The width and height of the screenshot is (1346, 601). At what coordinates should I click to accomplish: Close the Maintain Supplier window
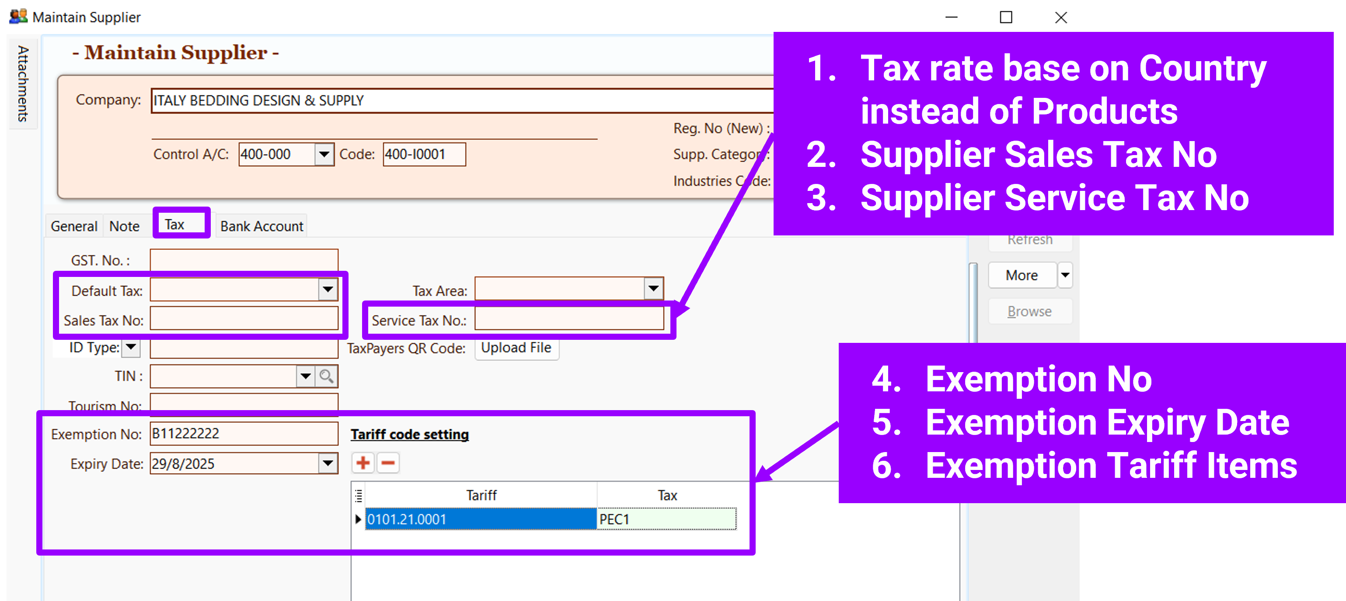tap(1061, 17)
